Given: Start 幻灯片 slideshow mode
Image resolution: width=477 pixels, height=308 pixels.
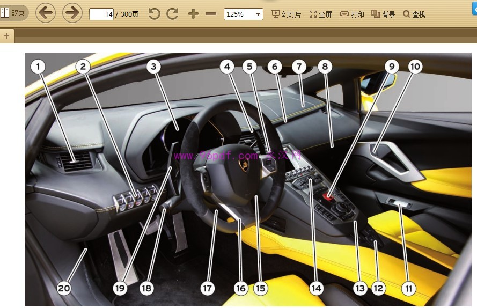Looking at the screenshot, I should click(287, 14).
